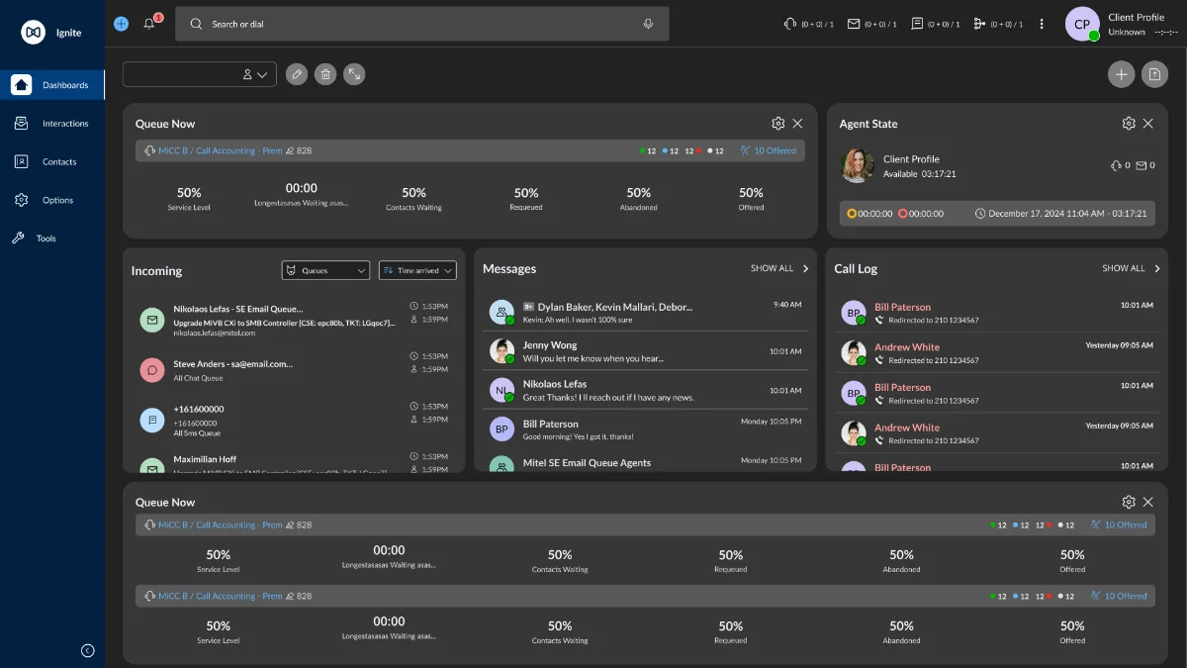Click the agent photo in Agent State
The height and width of the screenshot is (668, 1187).
857,165
